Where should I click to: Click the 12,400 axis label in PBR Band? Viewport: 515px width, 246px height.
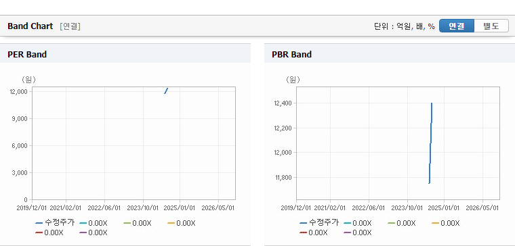[x=283, y=103]
